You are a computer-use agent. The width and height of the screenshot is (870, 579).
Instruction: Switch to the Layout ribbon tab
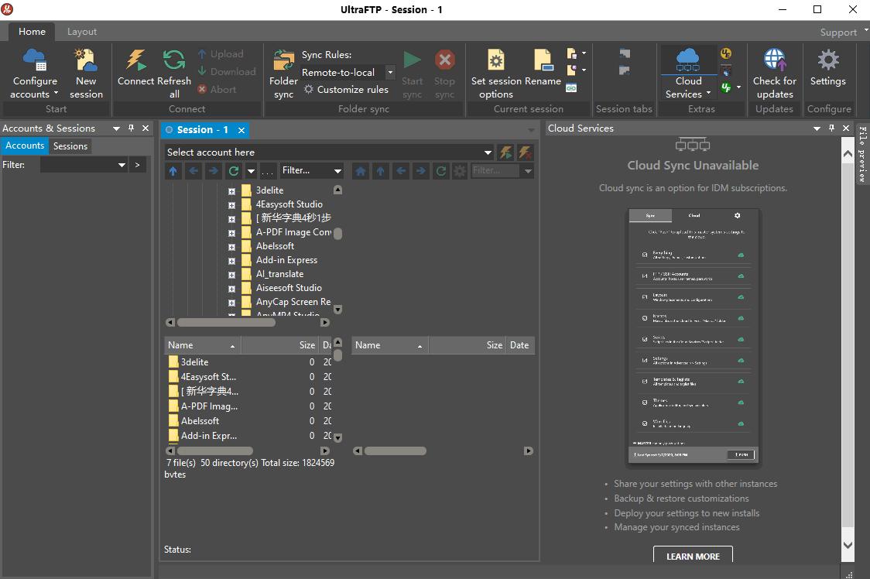pyautogui.click(x=81, y=32)
